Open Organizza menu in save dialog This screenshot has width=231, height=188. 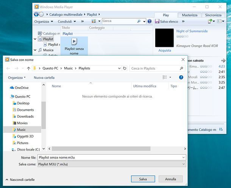pyautogui.click(x=17, y=78)
